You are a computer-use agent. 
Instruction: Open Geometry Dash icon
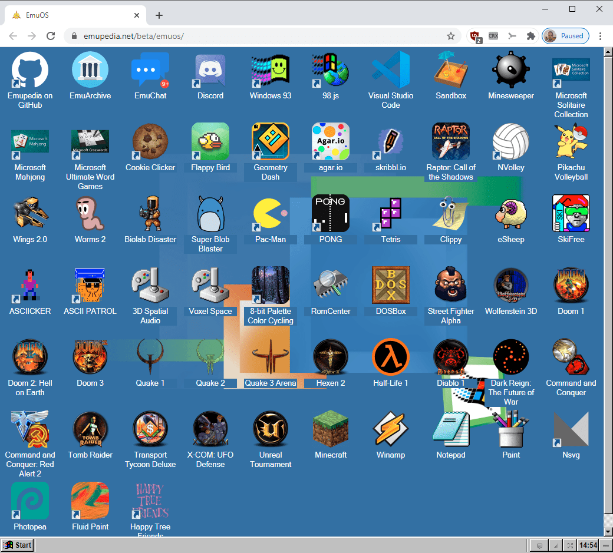pyautogui.click(x=271, y=141)
